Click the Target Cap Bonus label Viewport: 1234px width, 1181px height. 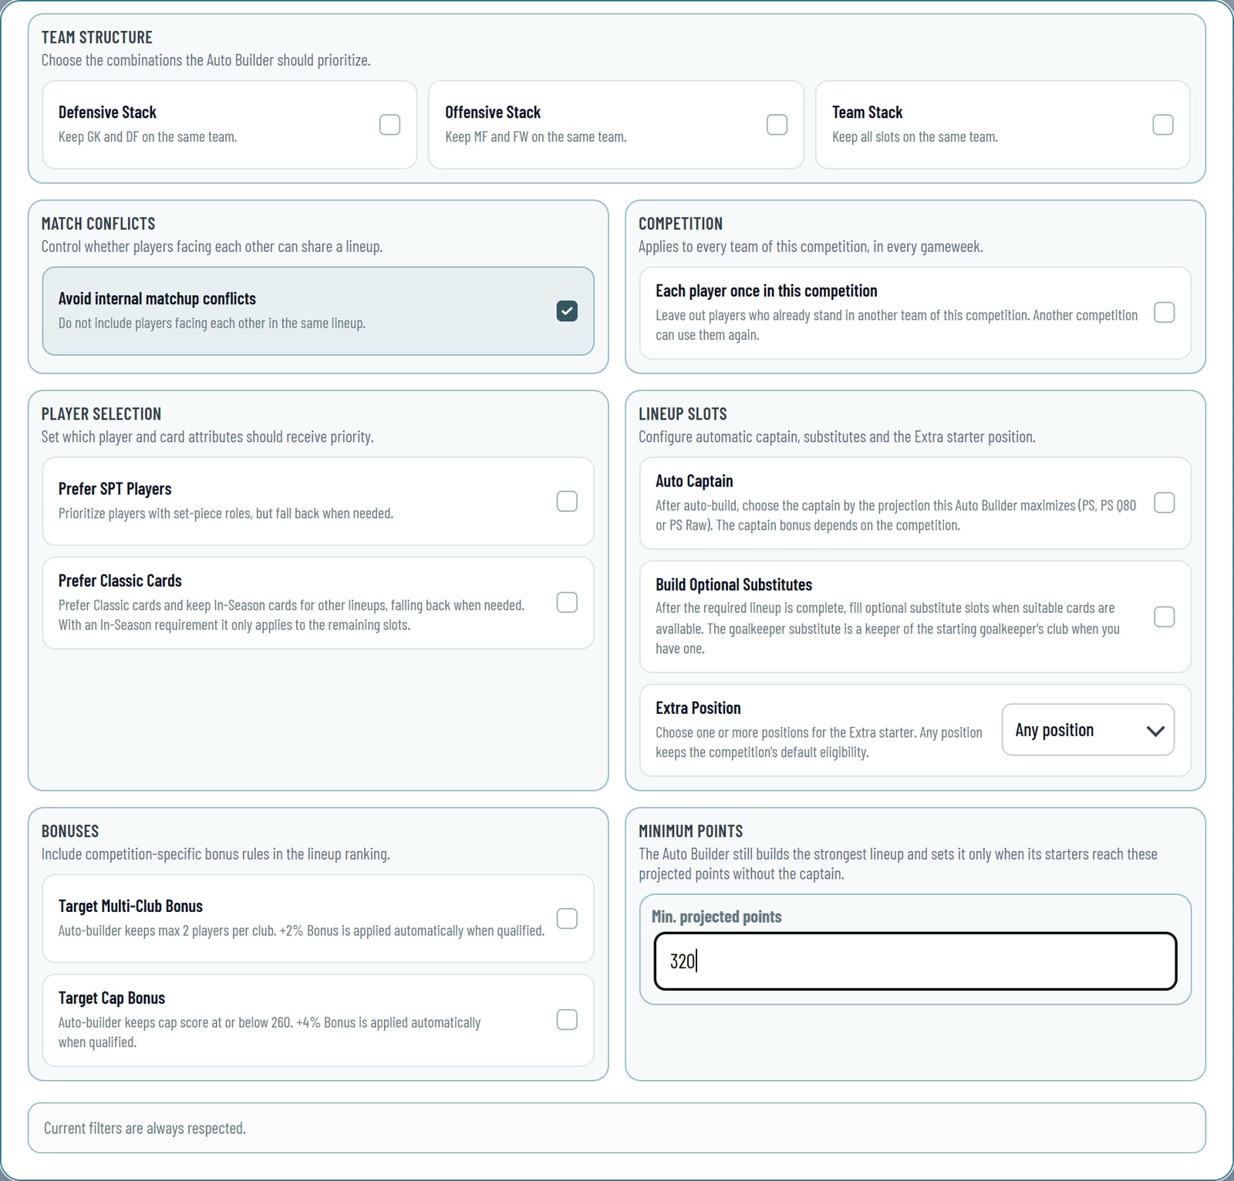[x=112, y=998]
